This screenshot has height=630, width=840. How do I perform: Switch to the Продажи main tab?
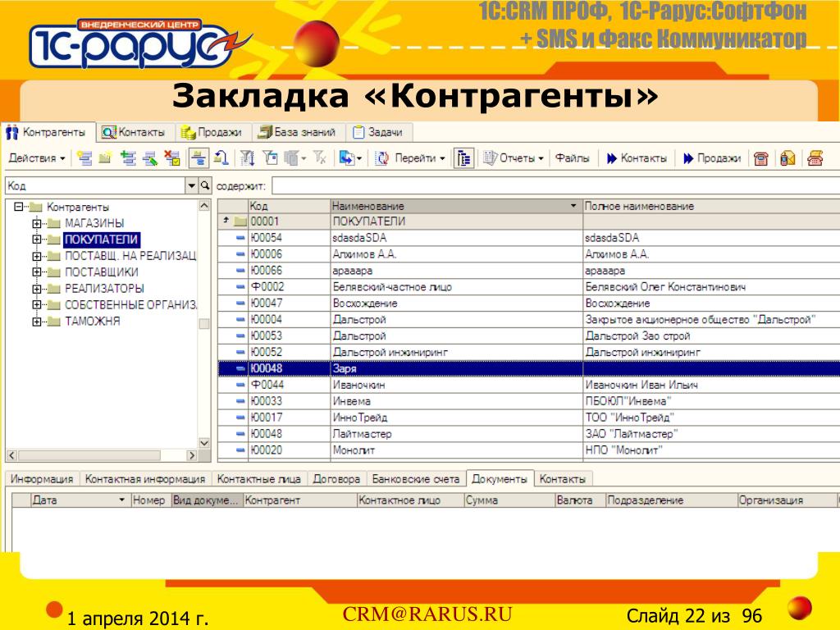coord(212,132)
